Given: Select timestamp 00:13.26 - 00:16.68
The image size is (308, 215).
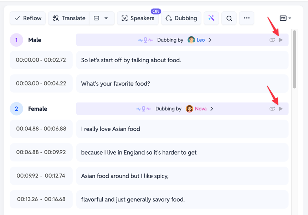Looking at the screenshot, I should (x=41, y=199).
